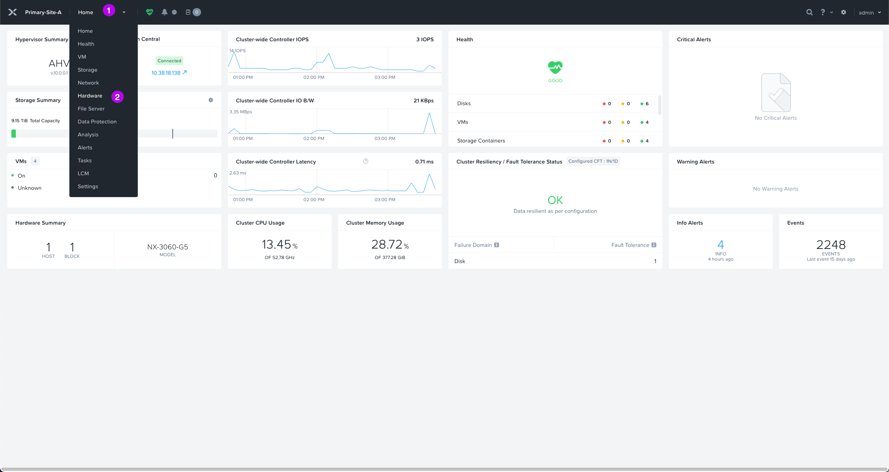Click the GOOD health heart icon

(555, 67)
